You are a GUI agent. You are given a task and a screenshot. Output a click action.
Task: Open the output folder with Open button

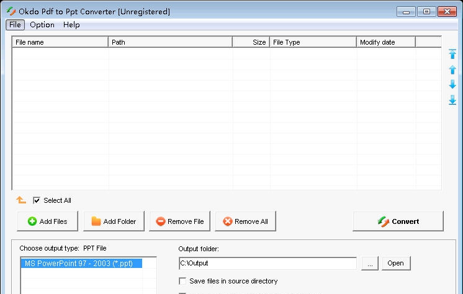pyautogui.click(x=396, y=263)
